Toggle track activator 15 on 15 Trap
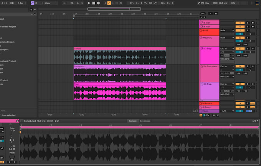The height and width of the screenshot is (166, 261). coord(240,84)
